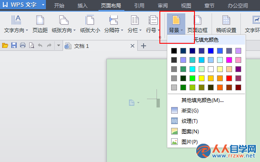The width and height of the screenshot is (260, 162).
Task: Switch to the 插入 tab
Action: 82,6
